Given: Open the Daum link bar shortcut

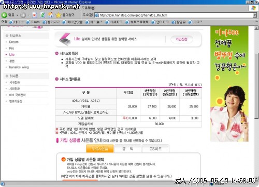Looking at the screenshot, I should (33, 22).
